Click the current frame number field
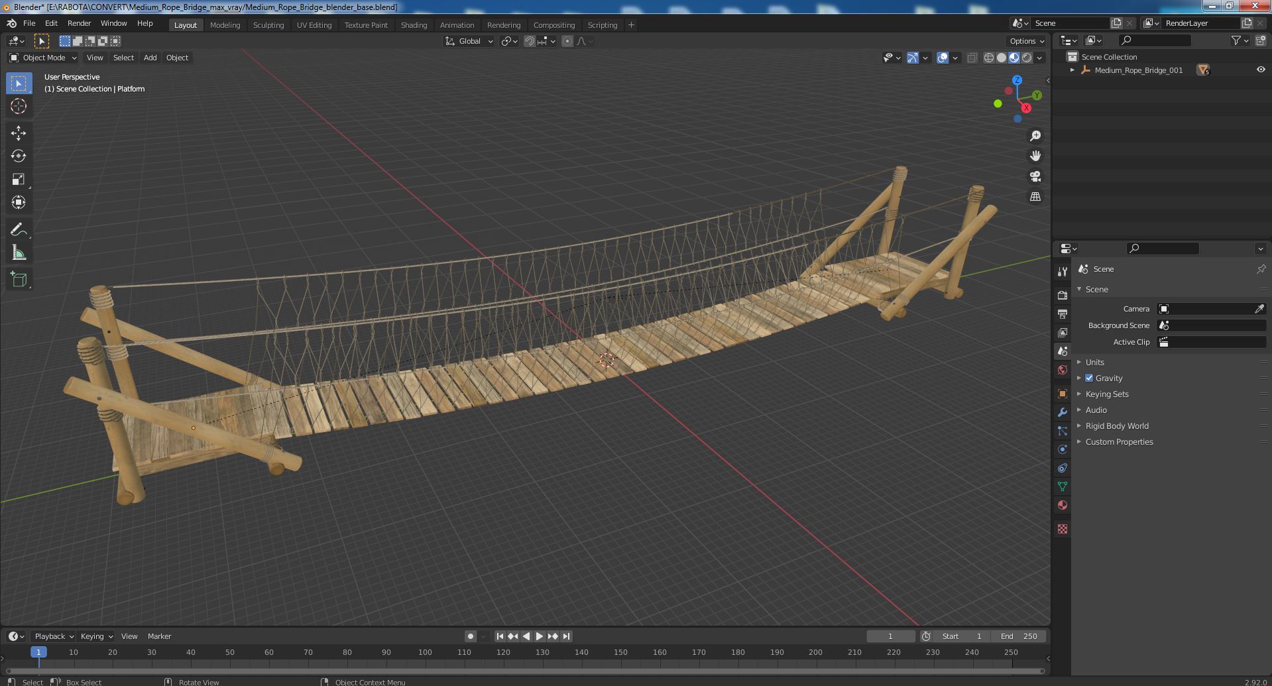The image size is (1272, 686). 890,636
